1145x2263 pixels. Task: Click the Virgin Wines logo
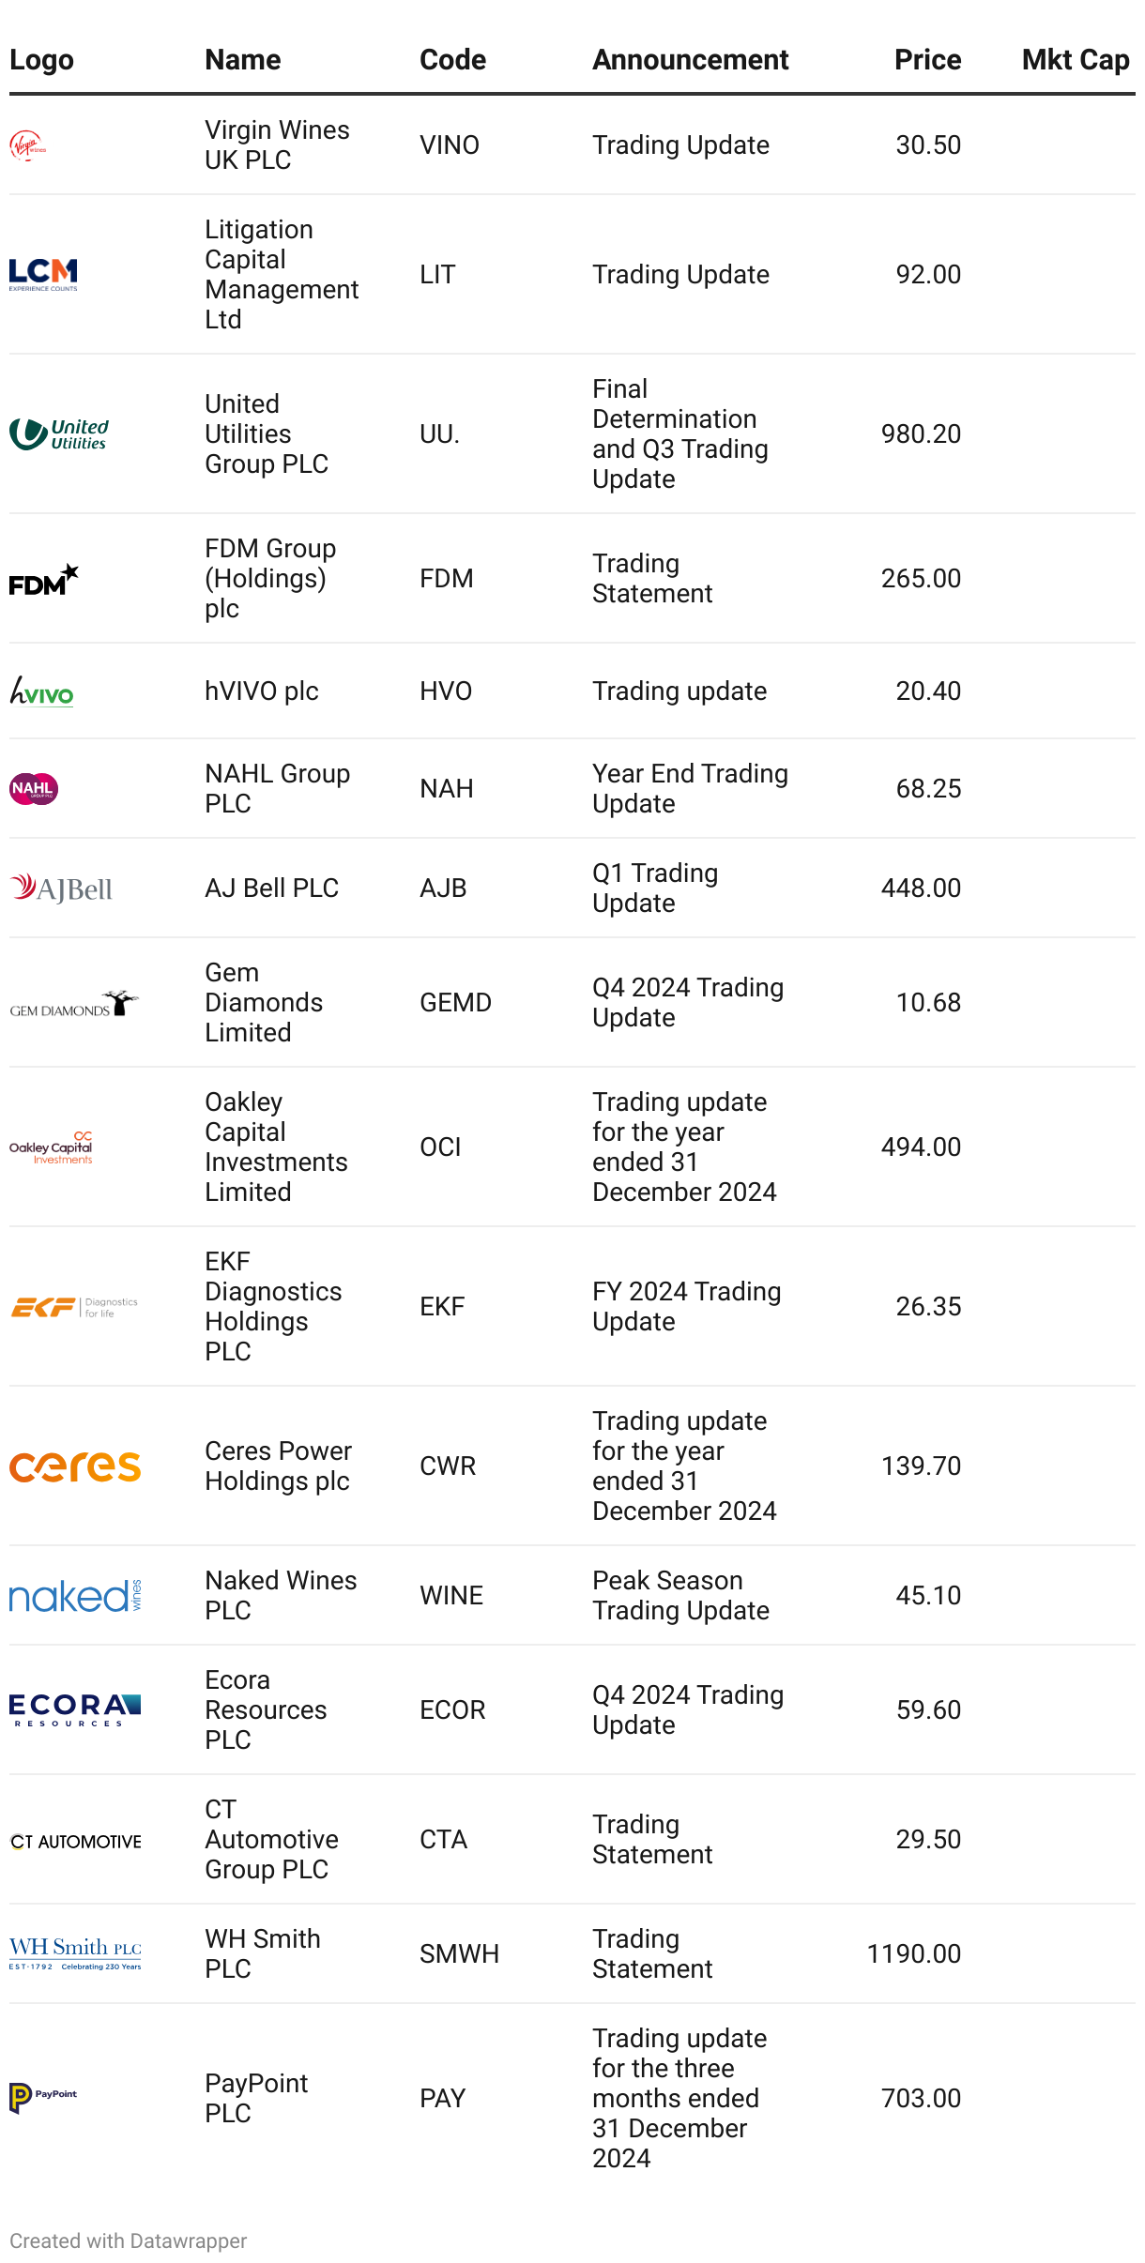(28, 145)
